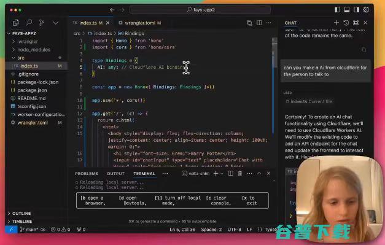Open settings gear in title bar
This screenshot has width=385, height=245.
tap(366, 10)
